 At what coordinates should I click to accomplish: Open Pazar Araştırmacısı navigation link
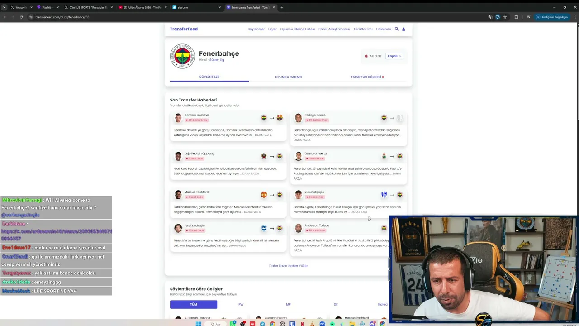(x=334, y=29)
